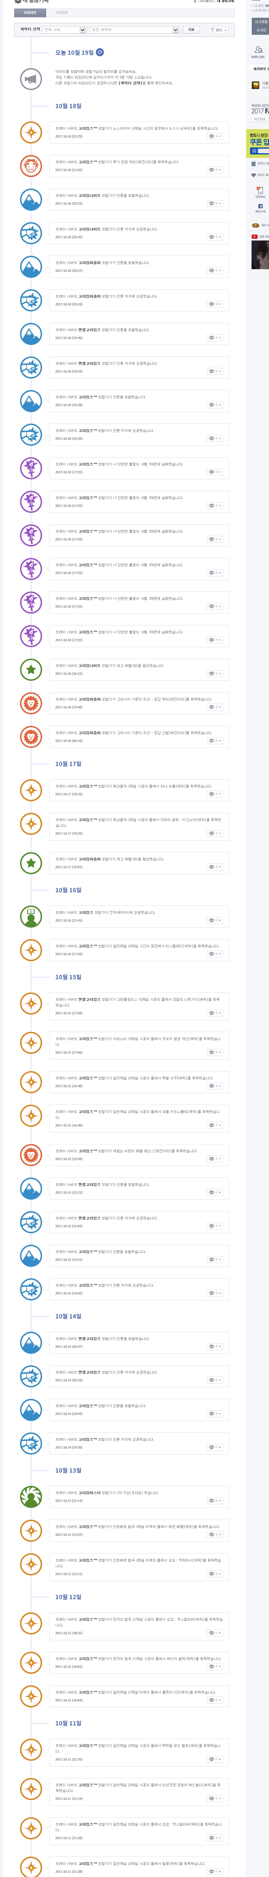Expand the 필터 filter dropdown

point(218,30)
